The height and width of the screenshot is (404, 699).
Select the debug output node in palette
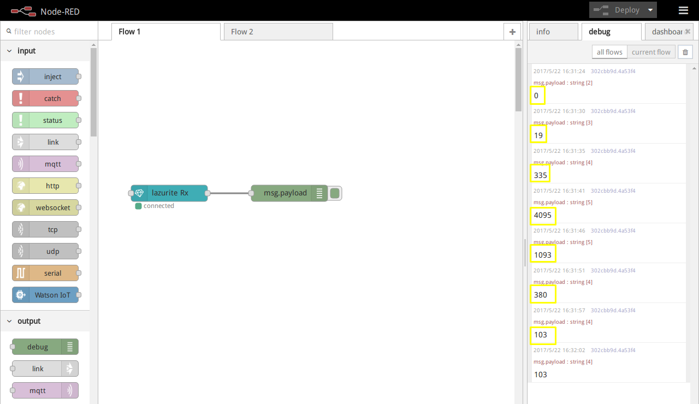click(x=45, y=347)
